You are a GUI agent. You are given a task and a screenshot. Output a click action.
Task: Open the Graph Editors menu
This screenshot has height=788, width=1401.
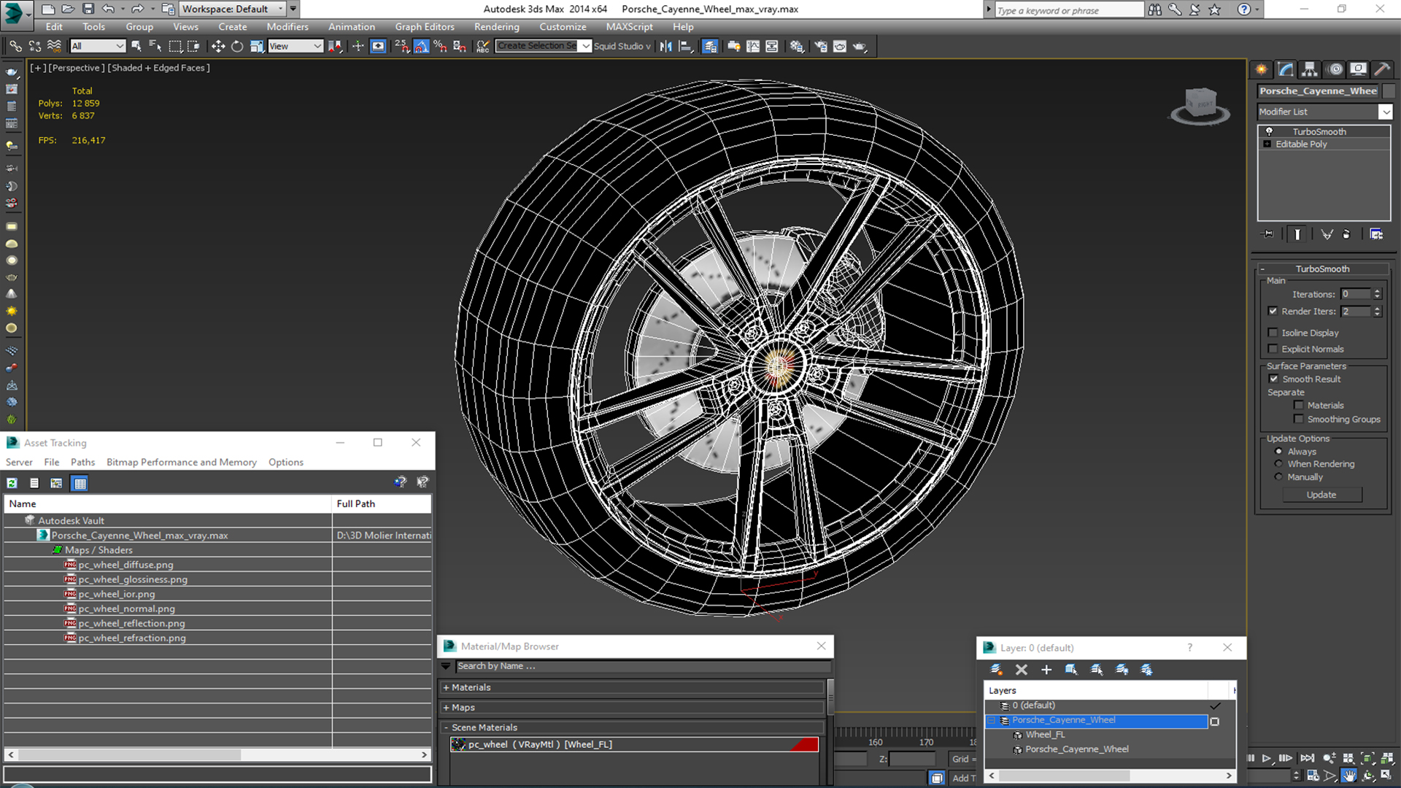point(425,27)
